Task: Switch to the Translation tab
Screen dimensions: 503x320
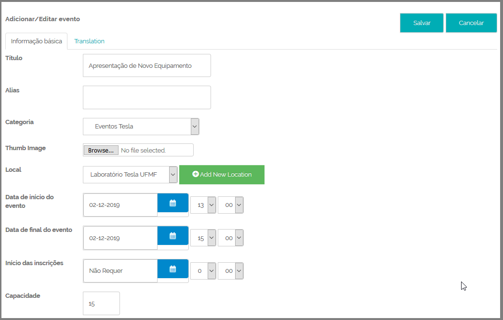Action: tap(89, 41)
